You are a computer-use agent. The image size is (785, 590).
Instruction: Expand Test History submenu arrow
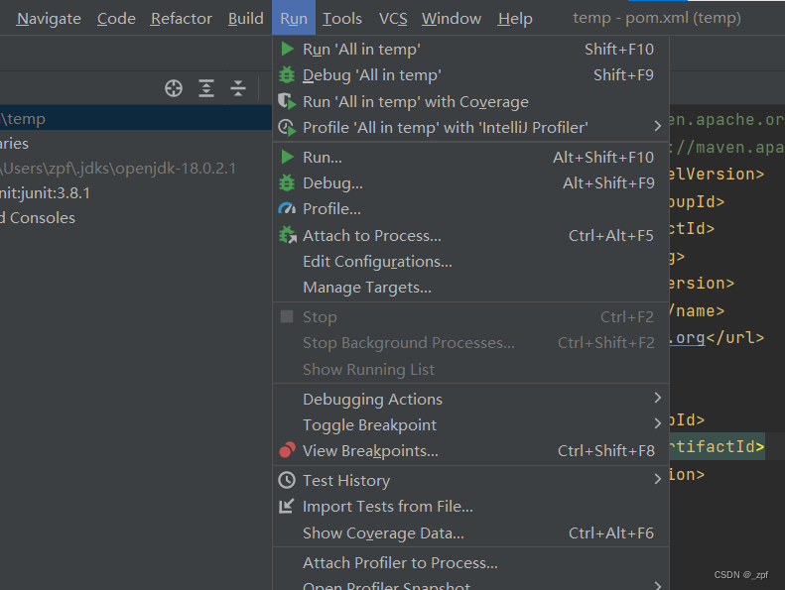tap(657, 479)
